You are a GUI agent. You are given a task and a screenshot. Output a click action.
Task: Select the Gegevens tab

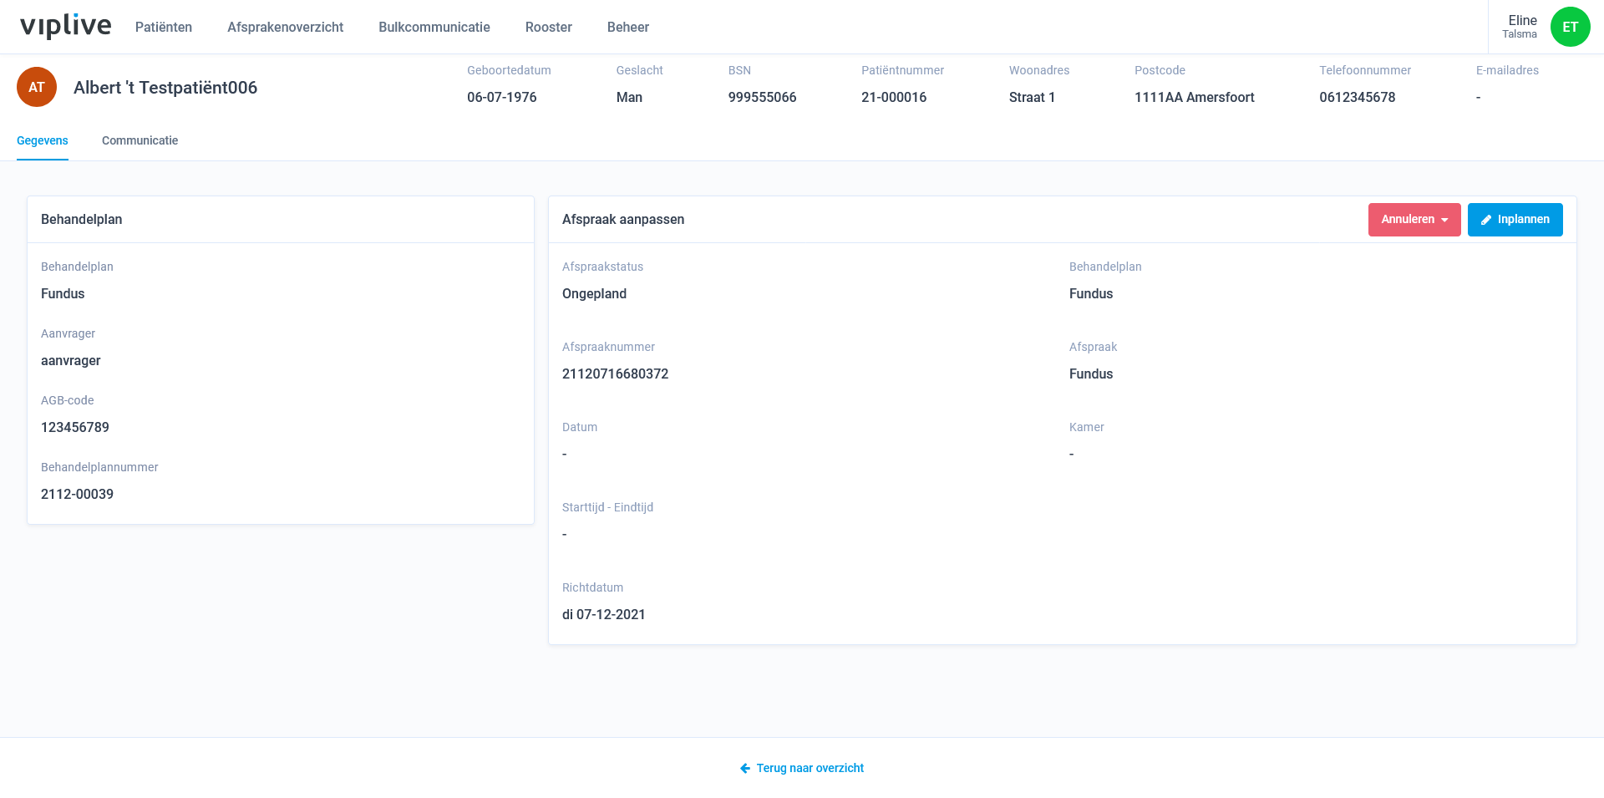point(43,140)
